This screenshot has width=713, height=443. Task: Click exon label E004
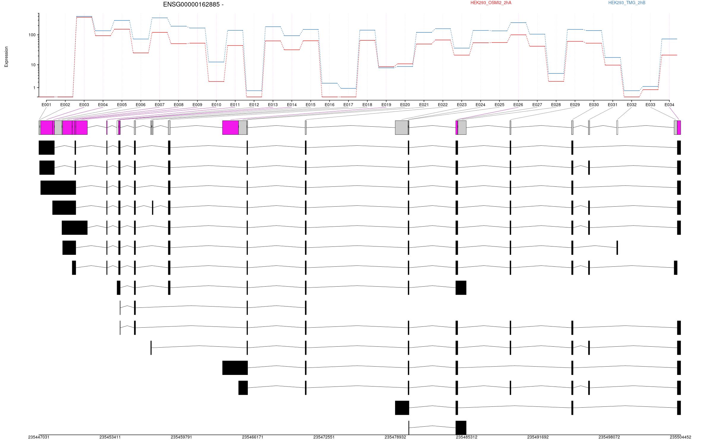point(103,105)
